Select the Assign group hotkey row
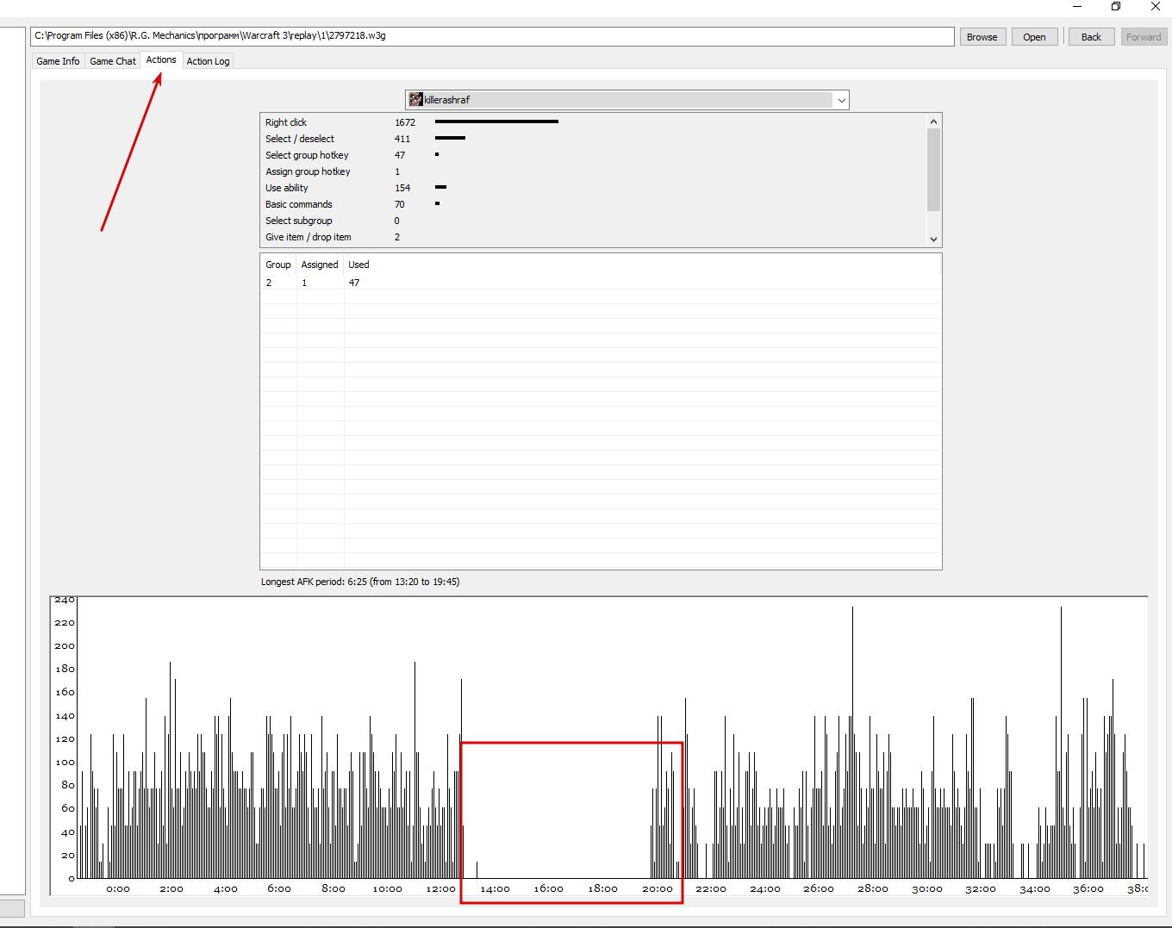Image resolution: width=1172 pixels, height=928 pixels. 593,171
